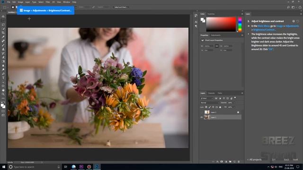The height and width of the screenshot is (170, 303).
Task: Select the Crop tool
Action: pyautogui.click(x=3, y=33)
